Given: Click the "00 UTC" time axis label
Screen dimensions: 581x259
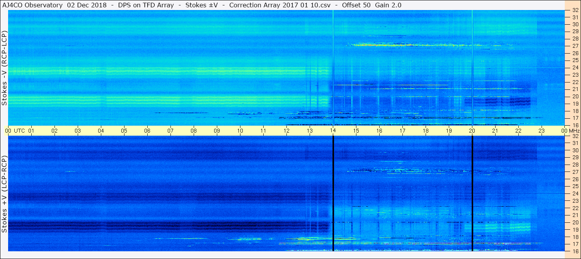Looking at the screenshot, I should coord(15,131).
